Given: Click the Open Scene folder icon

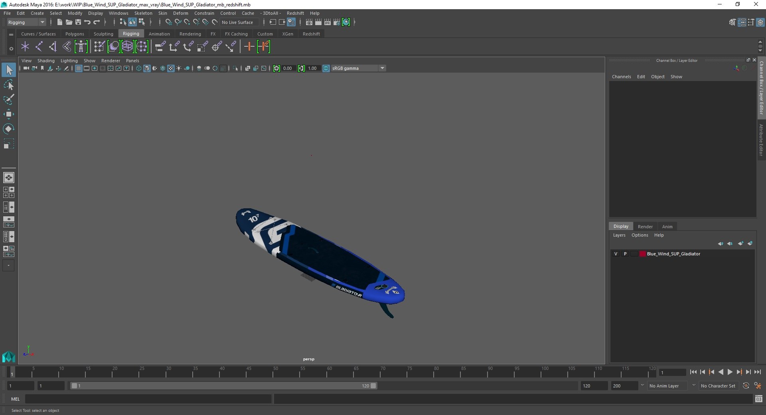Looking at the screenshot, I should 69,22.
